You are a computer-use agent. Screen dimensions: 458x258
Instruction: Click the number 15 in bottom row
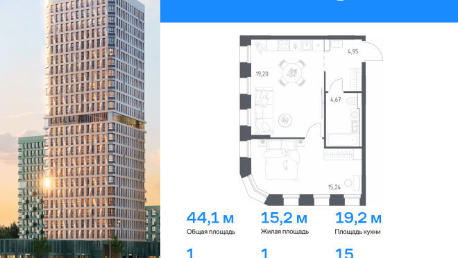[x=344, y=253]
